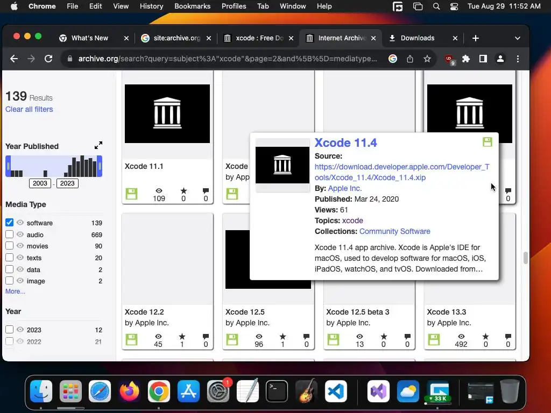Switch to the Downloads tab
This screenshot has height=413, width=551.
click(418, 38)
